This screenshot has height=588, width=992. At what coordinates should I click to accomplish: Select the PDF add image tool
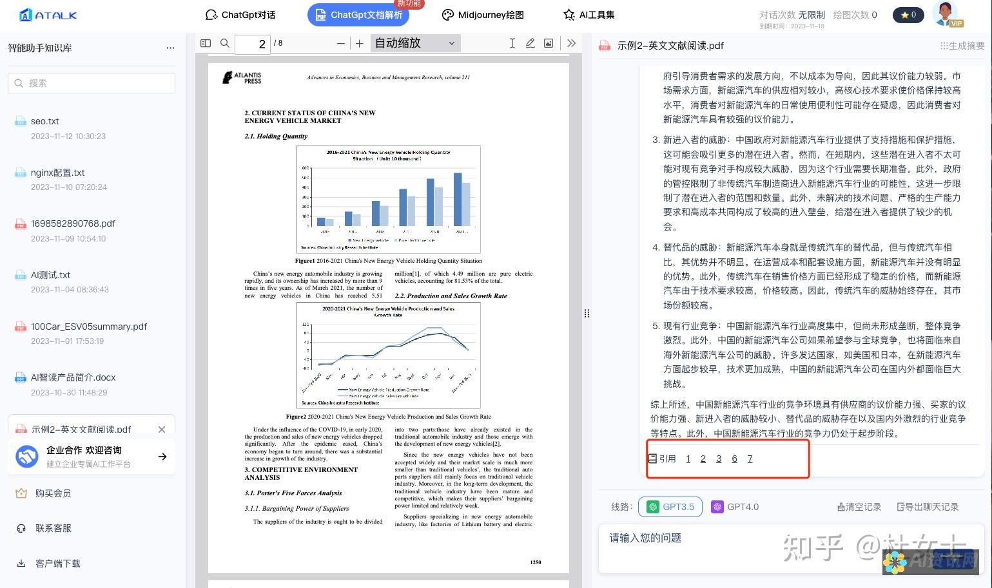[x=549, y=43]
